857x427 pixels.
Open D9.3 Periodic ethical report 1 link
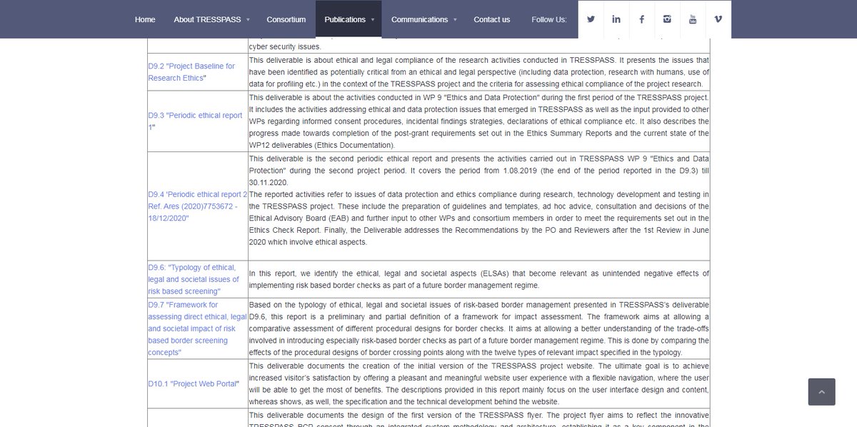[x=195, y=121]
